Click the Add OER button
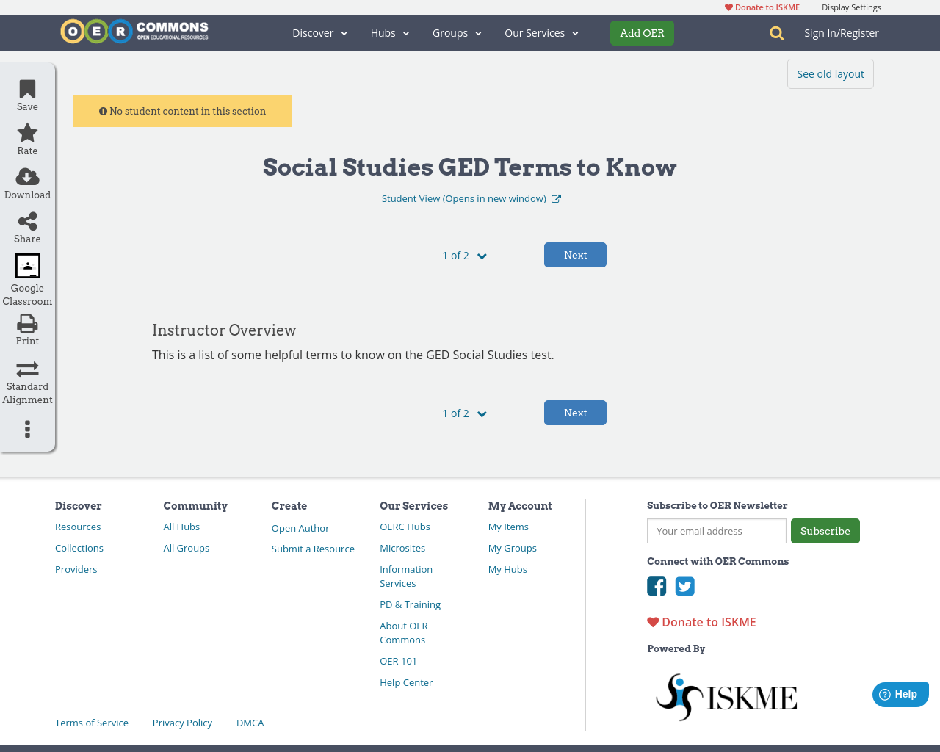 pyautogui.click(x=642, y=33)
